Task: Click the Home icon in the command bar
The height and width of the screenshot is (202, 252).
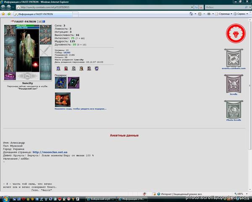Action: pyautogui.click(x=191, y=14)
